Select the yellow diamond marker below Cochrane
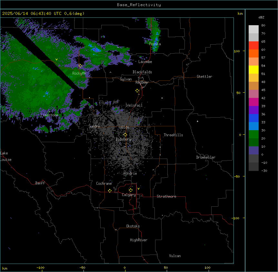 tap(110, 191)
